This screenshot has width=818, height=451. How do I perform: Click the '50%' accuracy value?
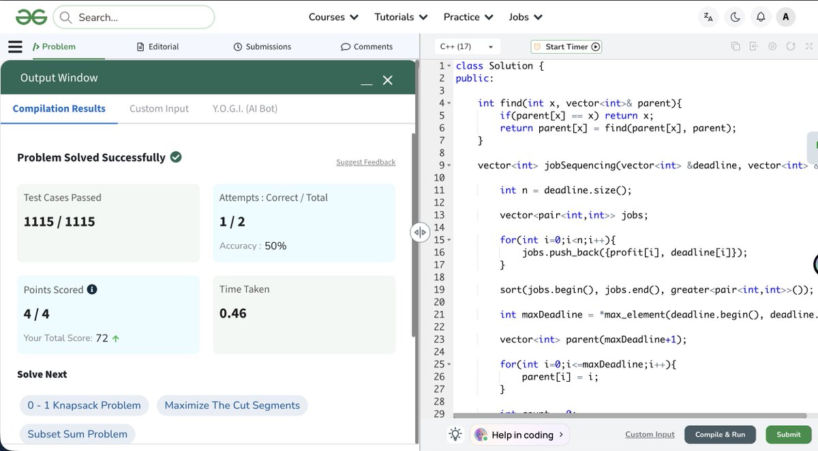(275, 246)
